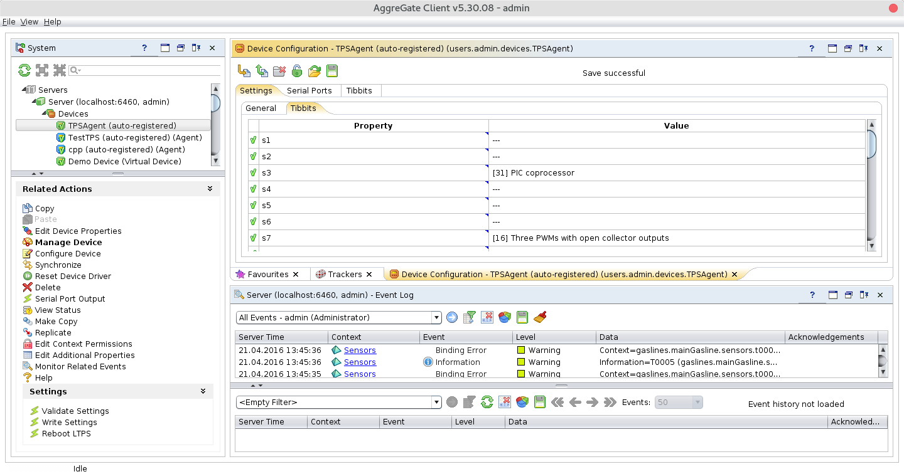The image size is (904, 474).
Task: Click the expand-all icon in System panel toolbar
Action: pyautogui.click(x=42, y=70)
